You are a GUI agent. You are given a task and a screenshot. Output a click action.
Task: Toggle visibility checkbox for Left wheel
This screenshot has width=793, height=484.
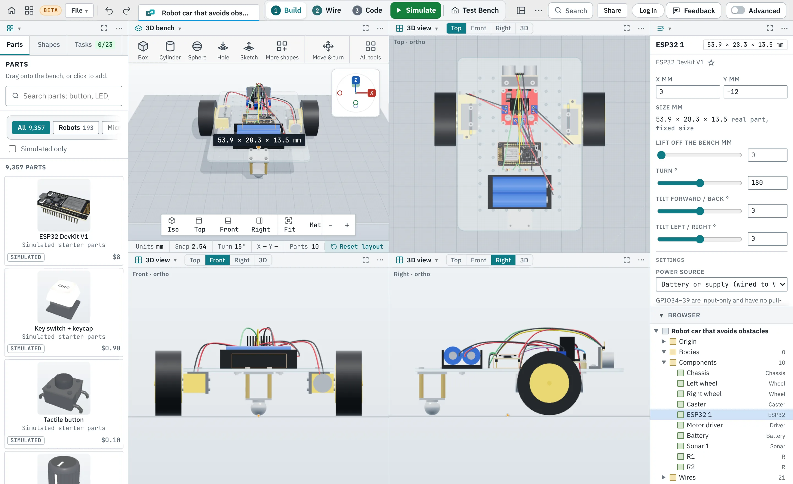pyautogui.click(x=680, y=383)
